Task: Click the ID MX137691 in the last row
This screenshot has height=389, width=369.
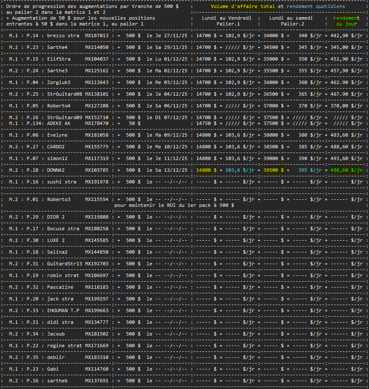Action: pyautogui.click(x=96, y=381)
